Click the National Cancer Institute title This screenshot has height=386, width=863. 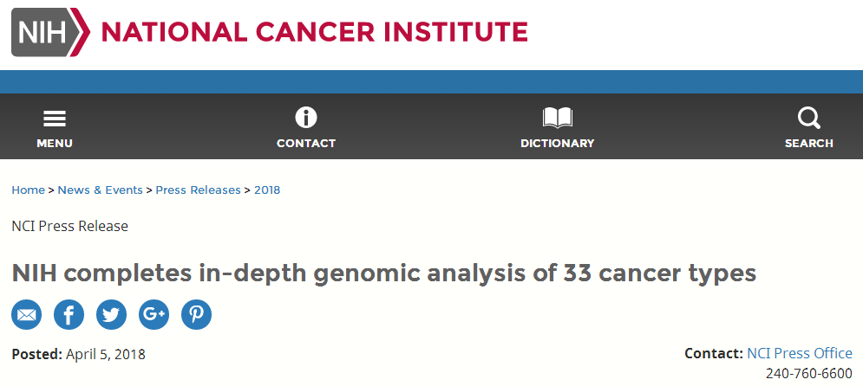click(314, 32)
